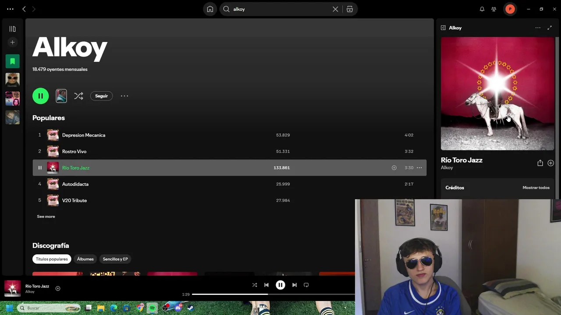
Task: Skip to next track
Action: pos(295,285)
